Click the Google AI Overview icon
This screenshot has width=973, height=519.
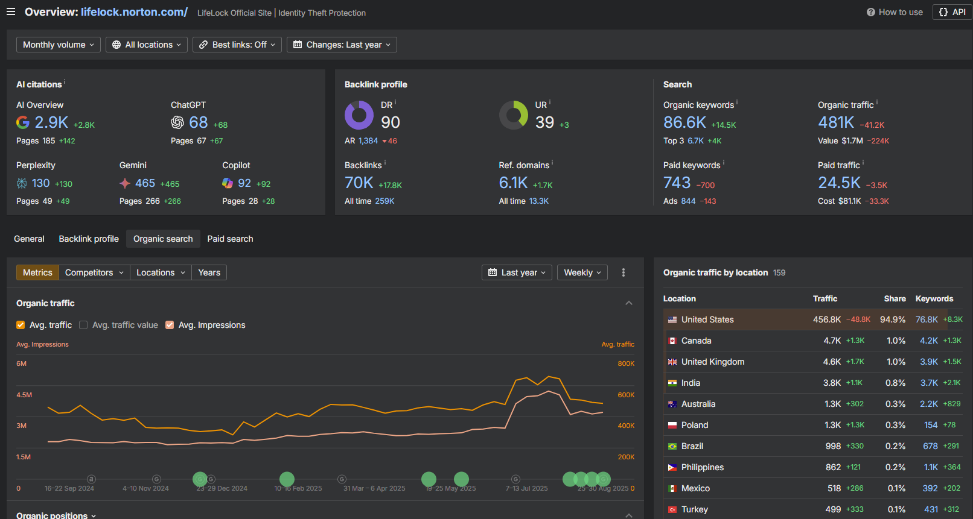click(x=23, y=122)
